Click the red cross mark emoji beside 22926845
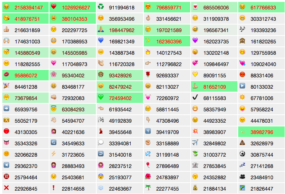This screenshot has width=285, height=194. tap(6, 188)
